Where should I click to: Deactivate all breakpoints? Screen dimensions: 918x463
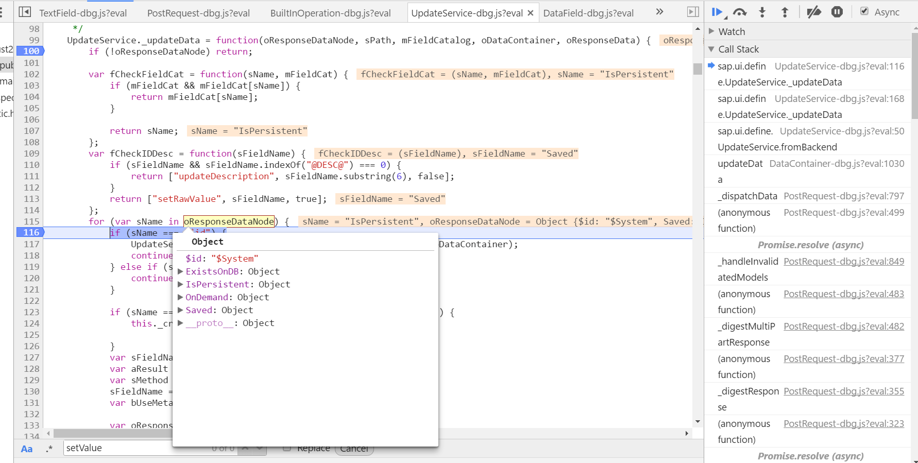coord(813,12)
